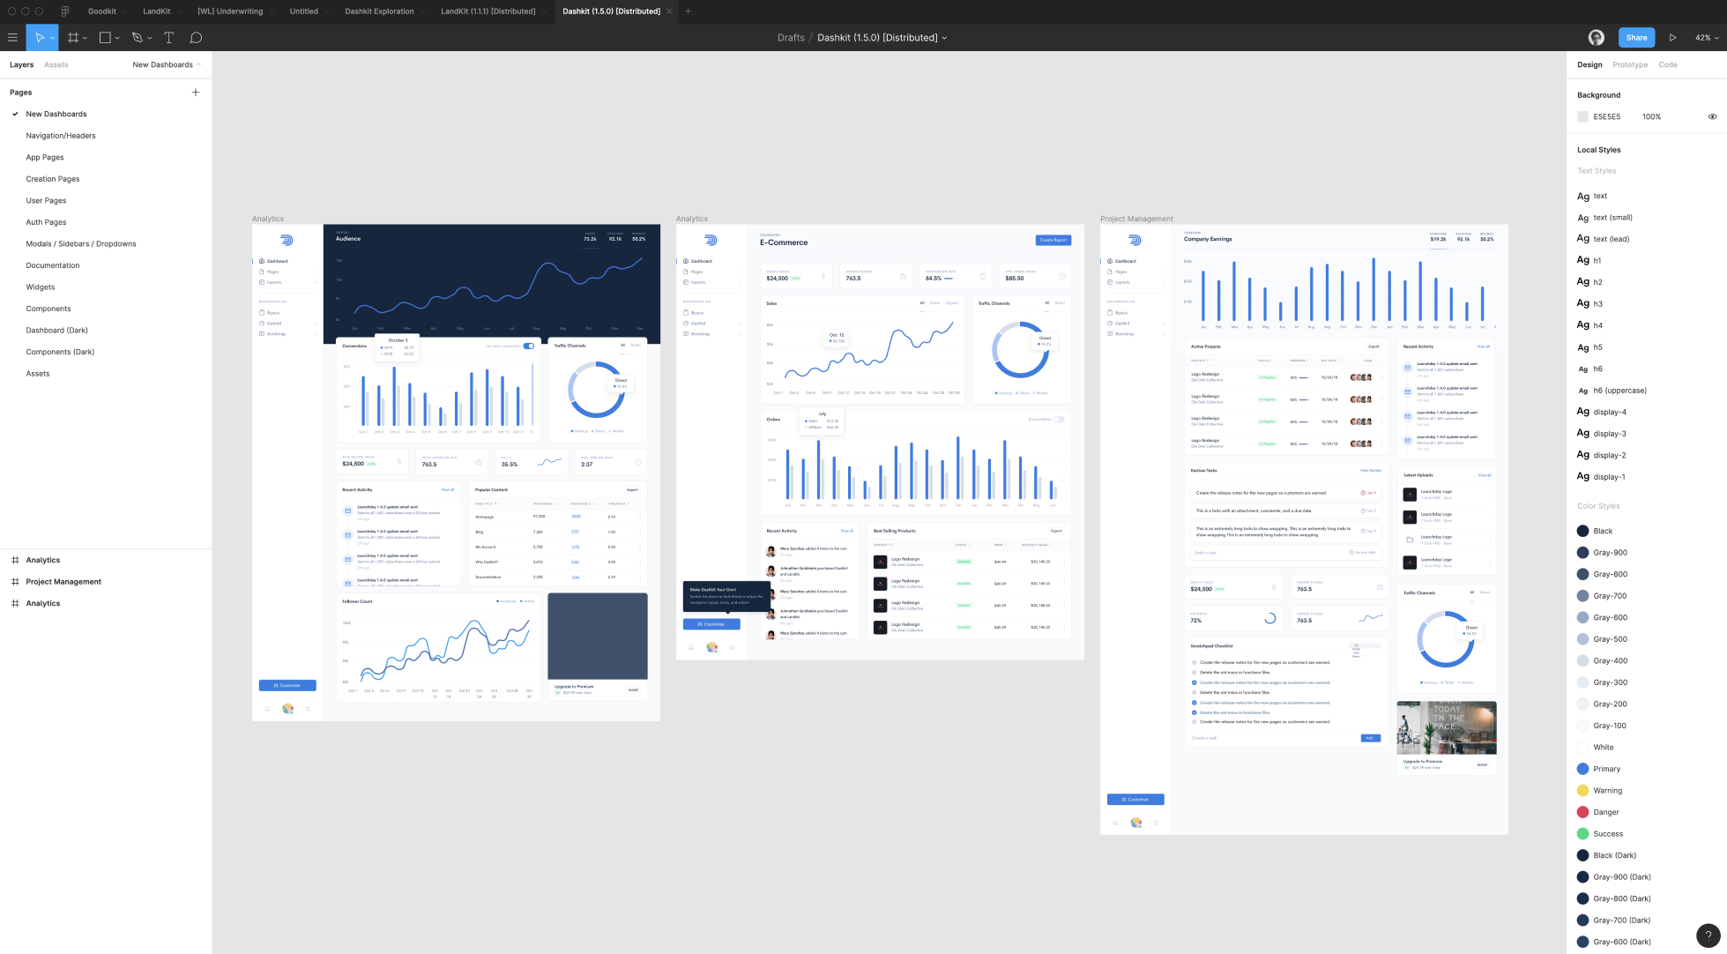The image size is (1727, 954).
Task: Toggle background visibility eye icon
Action: [1712, 116]
